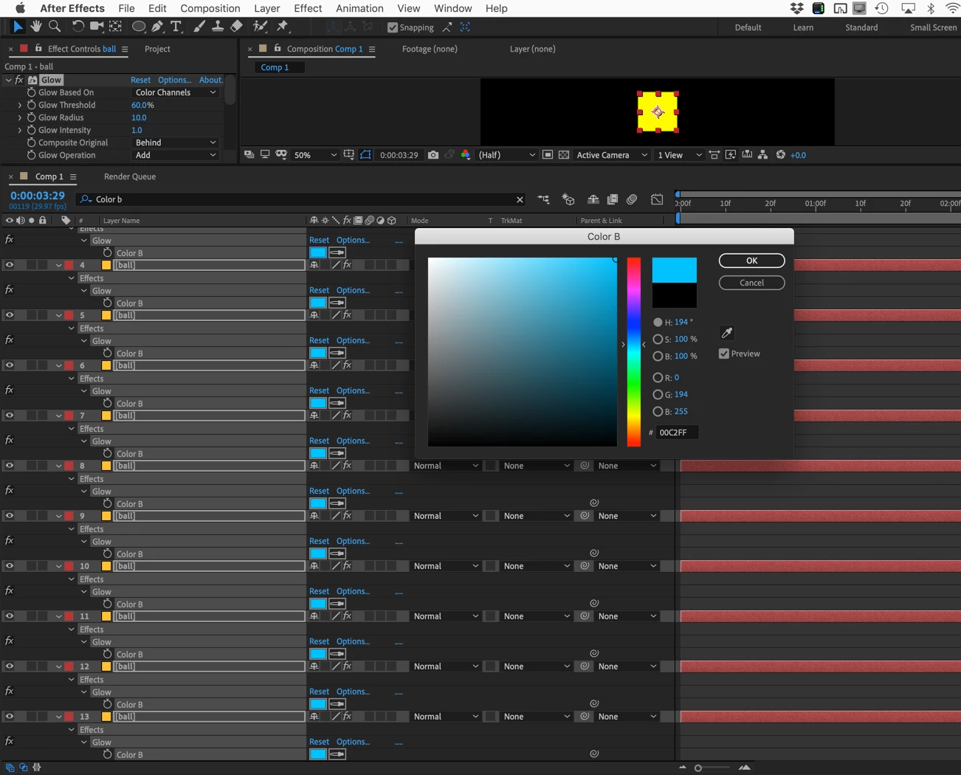The width and height of the screenshot is (961, 775).
Task: Open the Half resolution dropdown
Action: click(506, 155)
